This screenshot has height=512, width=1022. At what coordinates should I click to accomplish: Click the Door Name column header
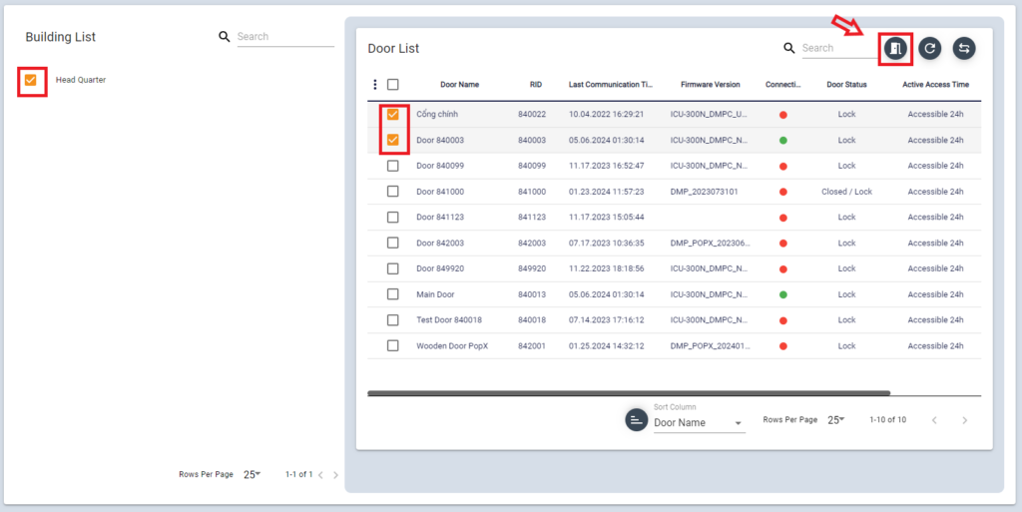(x=459, y=85)
